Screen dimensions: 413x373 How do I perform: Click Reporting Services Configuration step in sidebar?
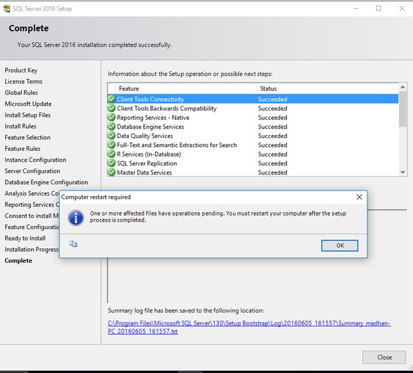coord(32,205)
